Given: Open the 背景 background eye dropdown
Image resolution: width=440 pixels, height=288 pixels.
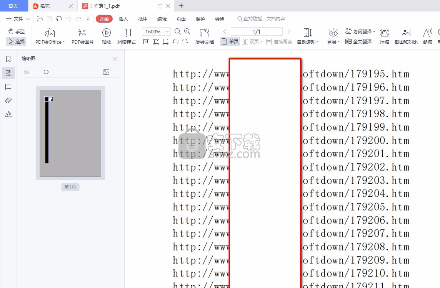Looking at the screenshot, I should tap(333, 36).
